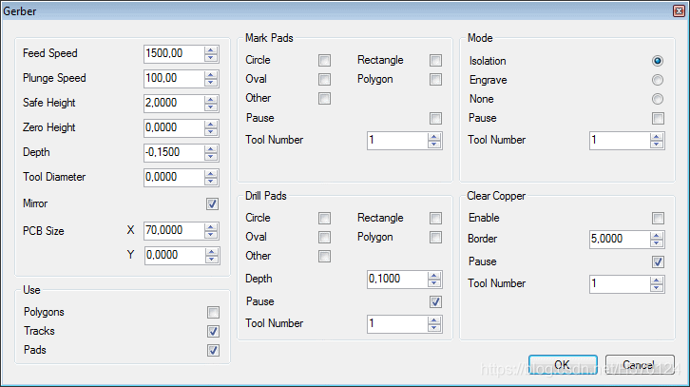
Task: Increase PCB Size X with the up arrow
Action: click(211, 226)
